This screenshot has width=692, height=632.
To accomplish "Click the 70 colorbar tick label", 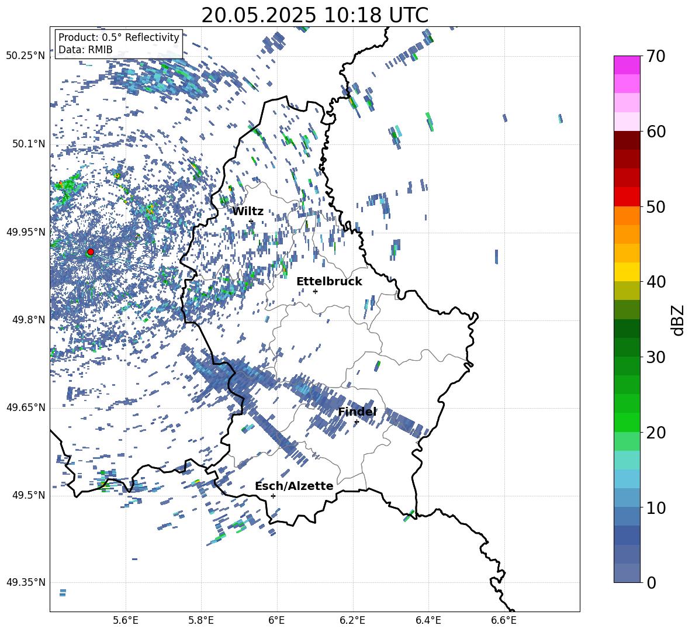I will 656,56.
